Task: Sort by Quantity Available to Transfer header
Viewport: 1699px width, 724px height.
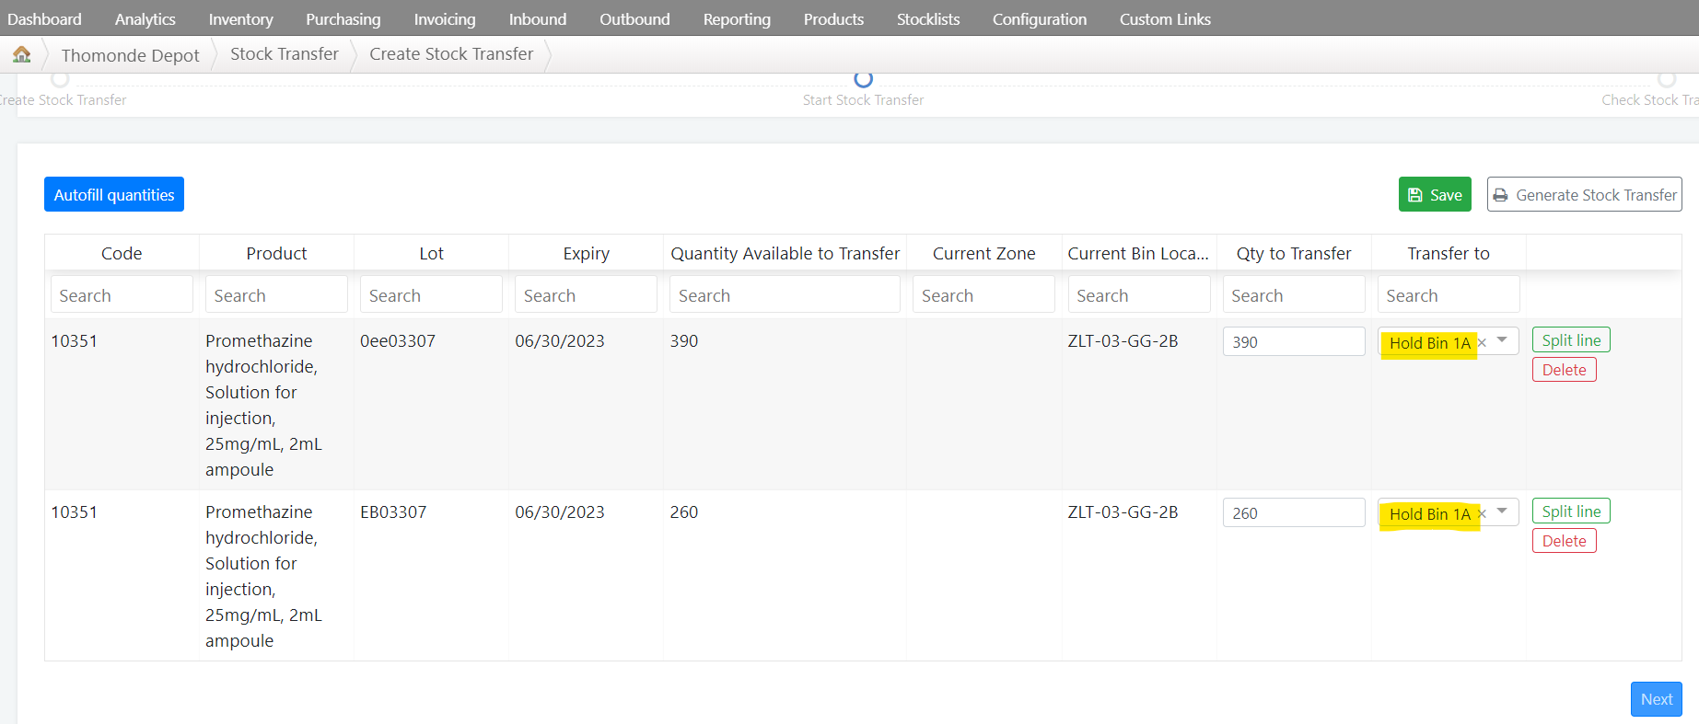Action: click(x=785, y=253)
